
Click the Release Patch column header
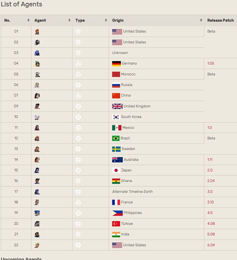pos(220,20)
